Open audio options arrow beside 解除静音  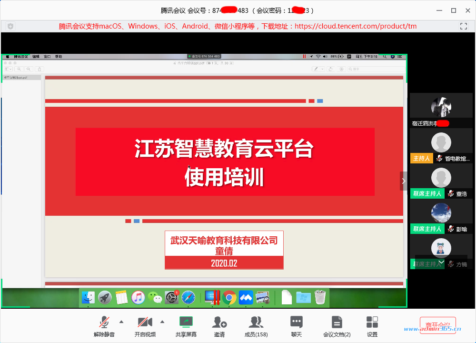(121, 322)
